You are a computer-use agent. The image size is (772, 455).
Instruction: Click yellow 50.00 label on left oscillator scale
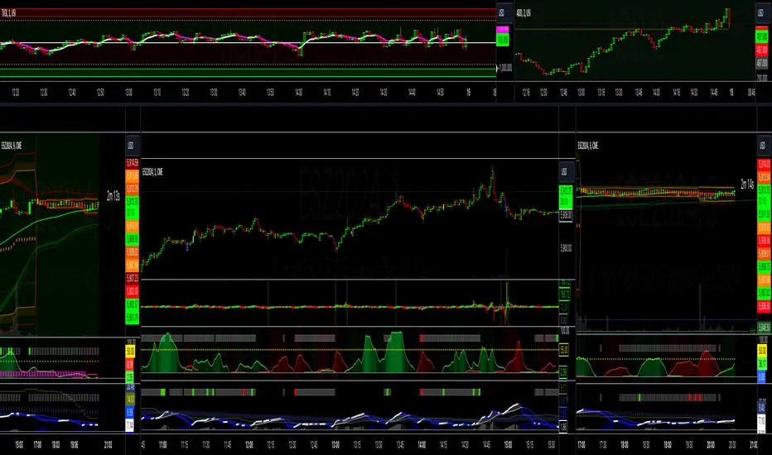click(130, 352)
